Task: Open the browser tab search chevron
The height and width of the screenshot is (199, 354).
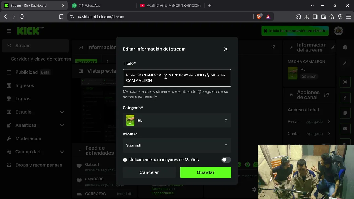Action: 312,6
